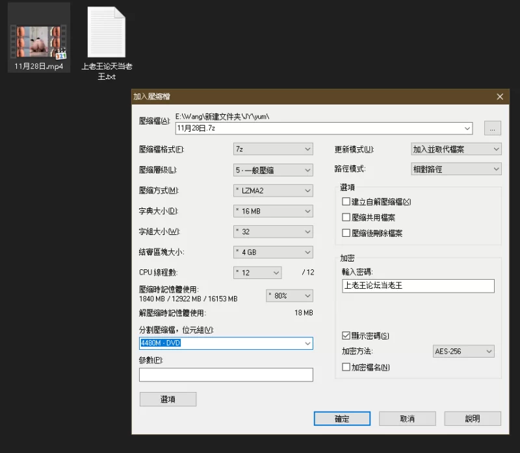Expand the 壓縮層級 dropdown
This screenshot has width=520, height=453.
(273, 170)
